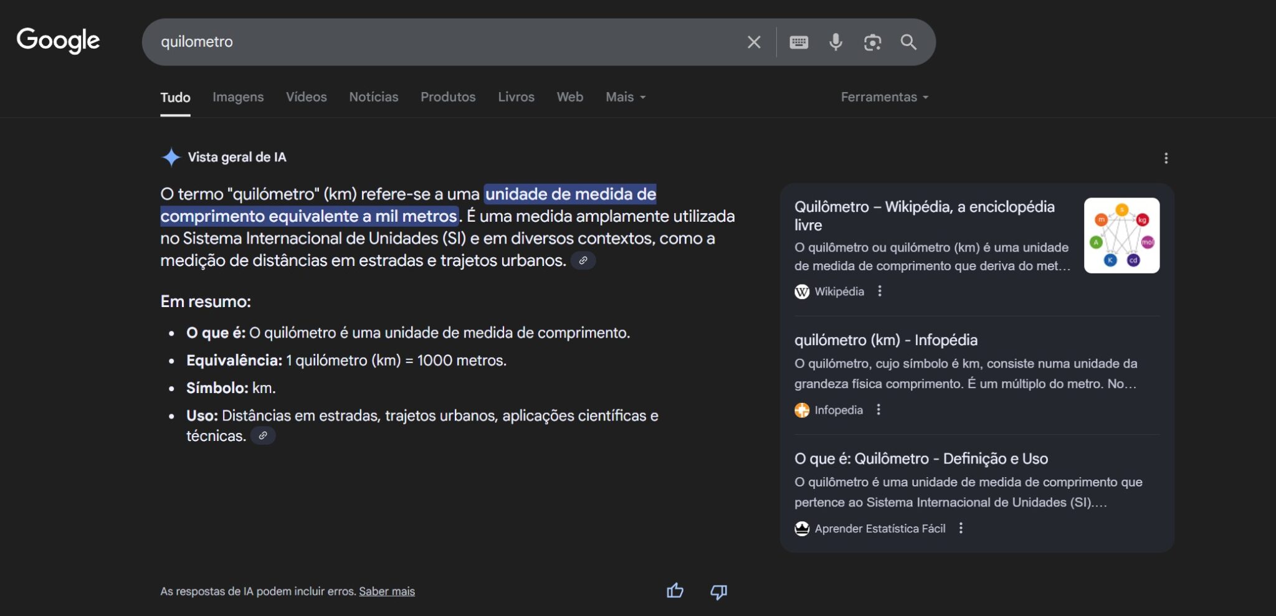Switch to the Notícias tab
Viewport: 1276px width, 616px height.
[x=373, y=97]
